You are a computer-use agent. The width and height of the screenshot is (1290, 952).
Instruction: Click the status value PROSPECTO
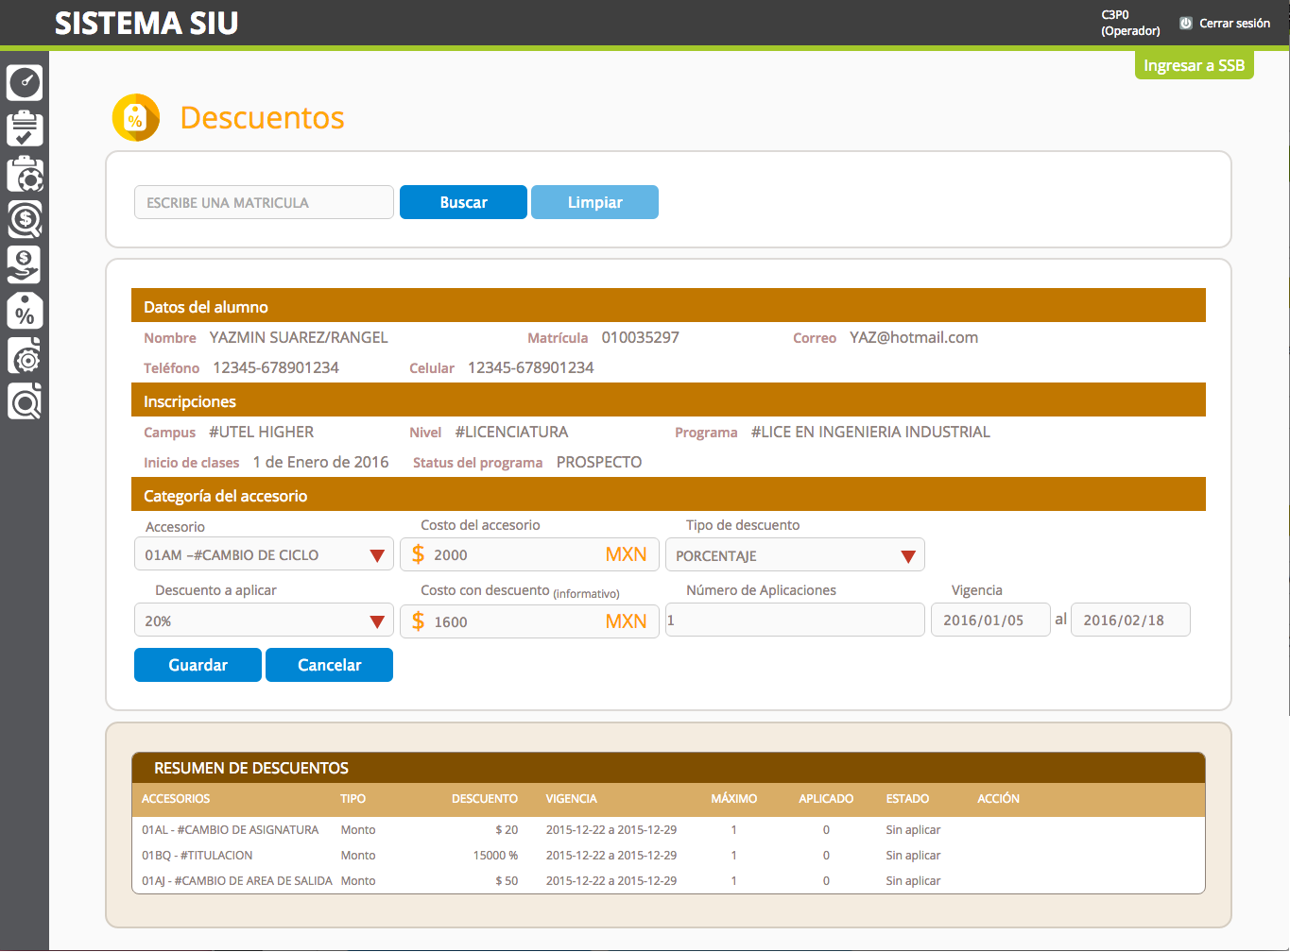click(599, 462)
